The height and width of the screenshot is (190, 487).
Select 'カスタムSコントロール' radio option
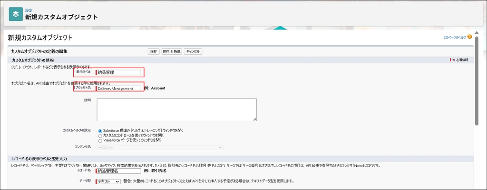point(100,136)
